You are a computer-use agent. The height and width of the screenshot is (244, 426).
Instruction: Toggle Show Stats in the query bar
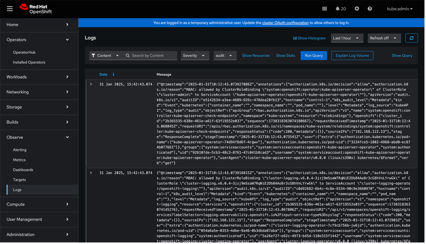[285, 55]
